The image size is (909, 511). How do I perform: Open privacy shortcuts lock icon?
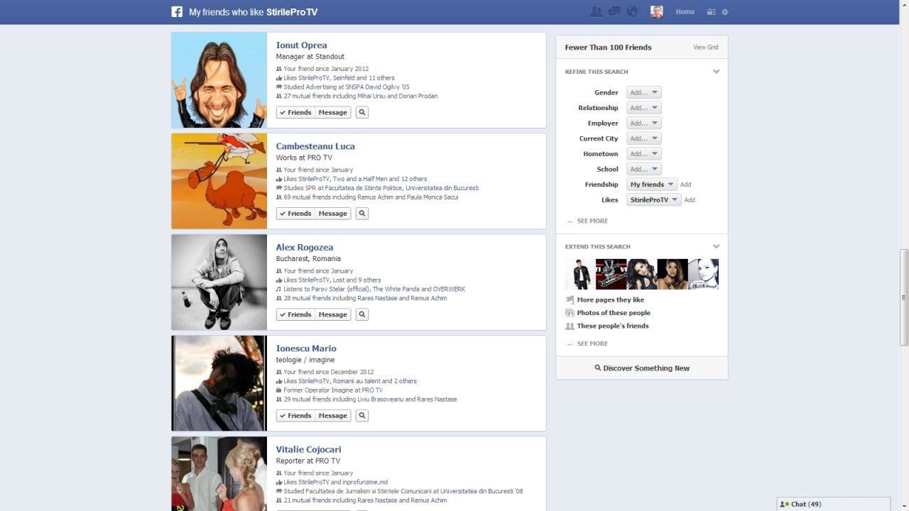tap(711, 12)
